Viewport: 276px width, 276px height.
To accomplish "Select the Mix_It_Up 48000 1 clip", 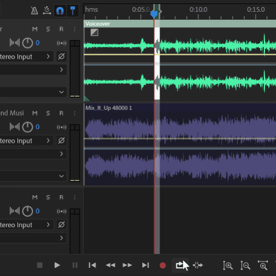I will point(180,144).
